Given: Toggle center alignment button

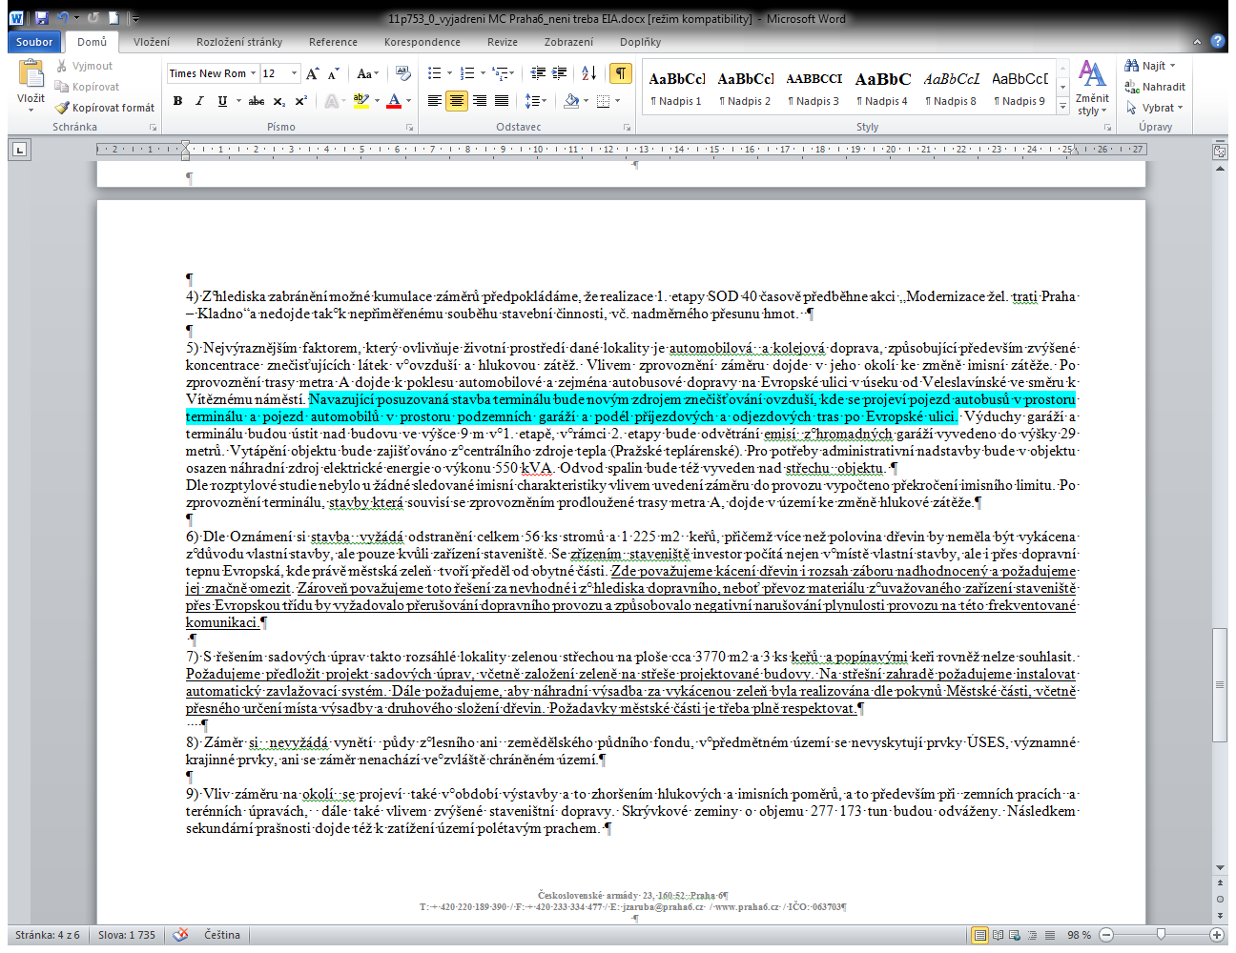Looking at the screenshot, I should (457, 101).
